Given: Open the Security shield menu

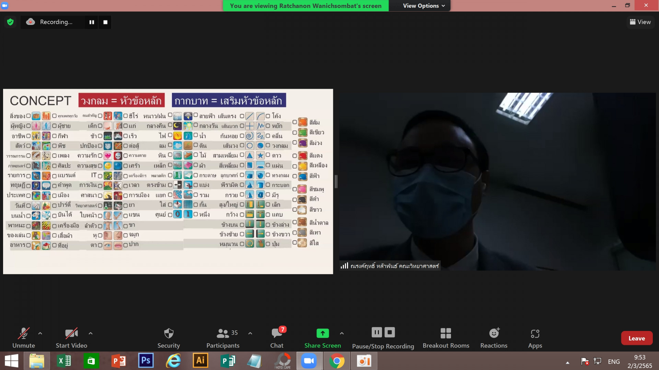Looking at the screenshot, I should click(x=169, y=337).
